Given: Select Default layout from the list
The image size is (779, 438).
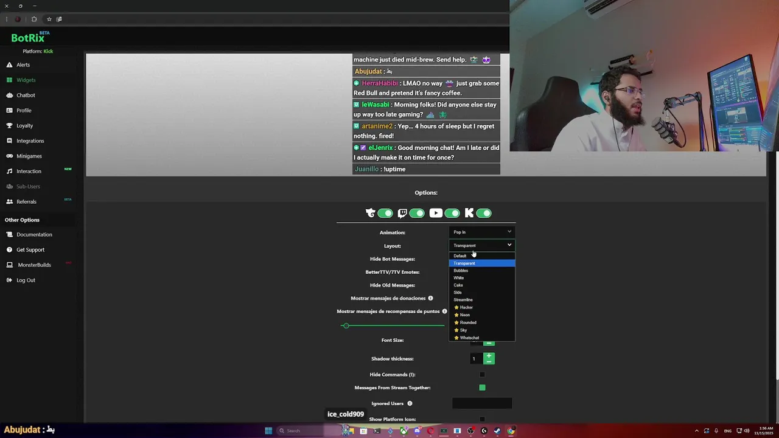Looking at the screenshot, I should click(482, 255).
